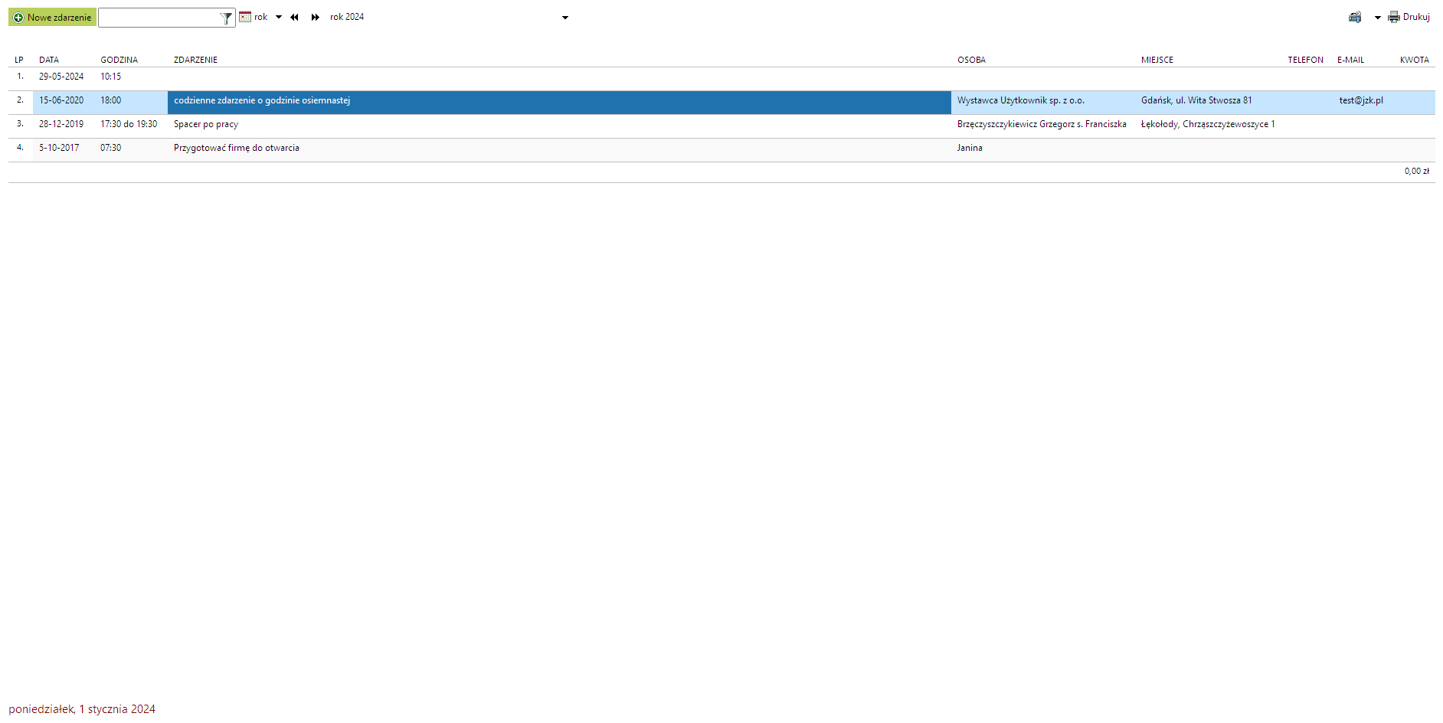Click the Drukuj print button

click(x=1409, y=17)
